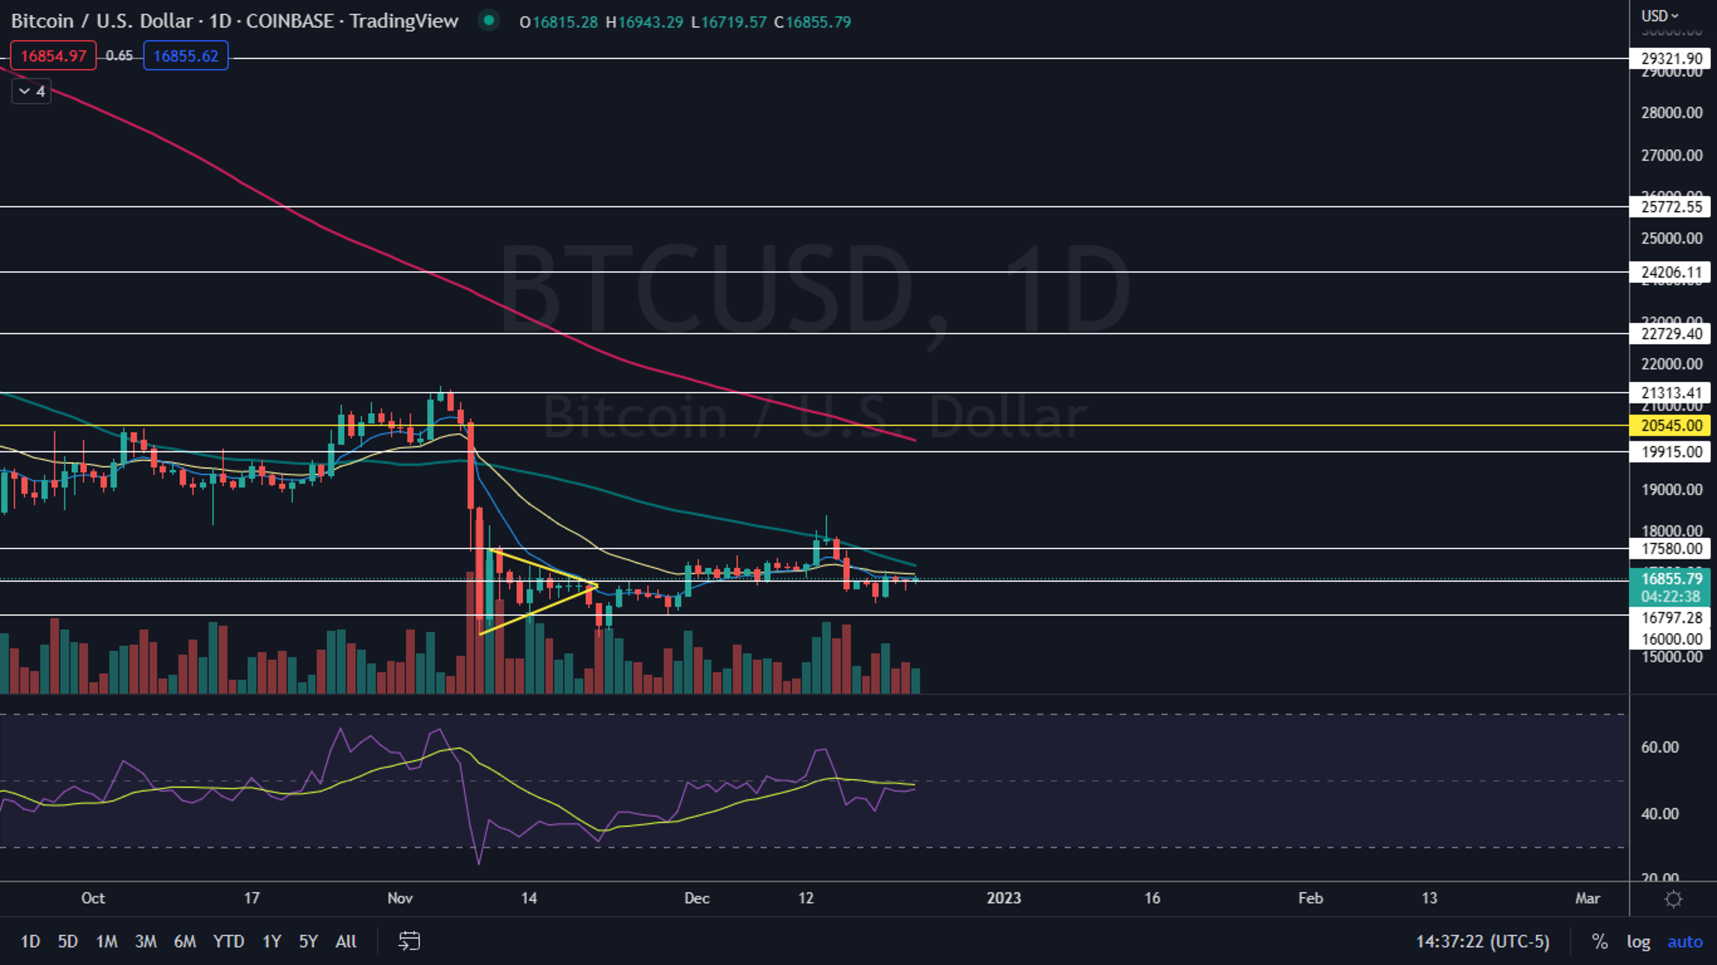Screen dimensions: 1717x965
Task: Click the green market status dot
Action: coord(489,21)
